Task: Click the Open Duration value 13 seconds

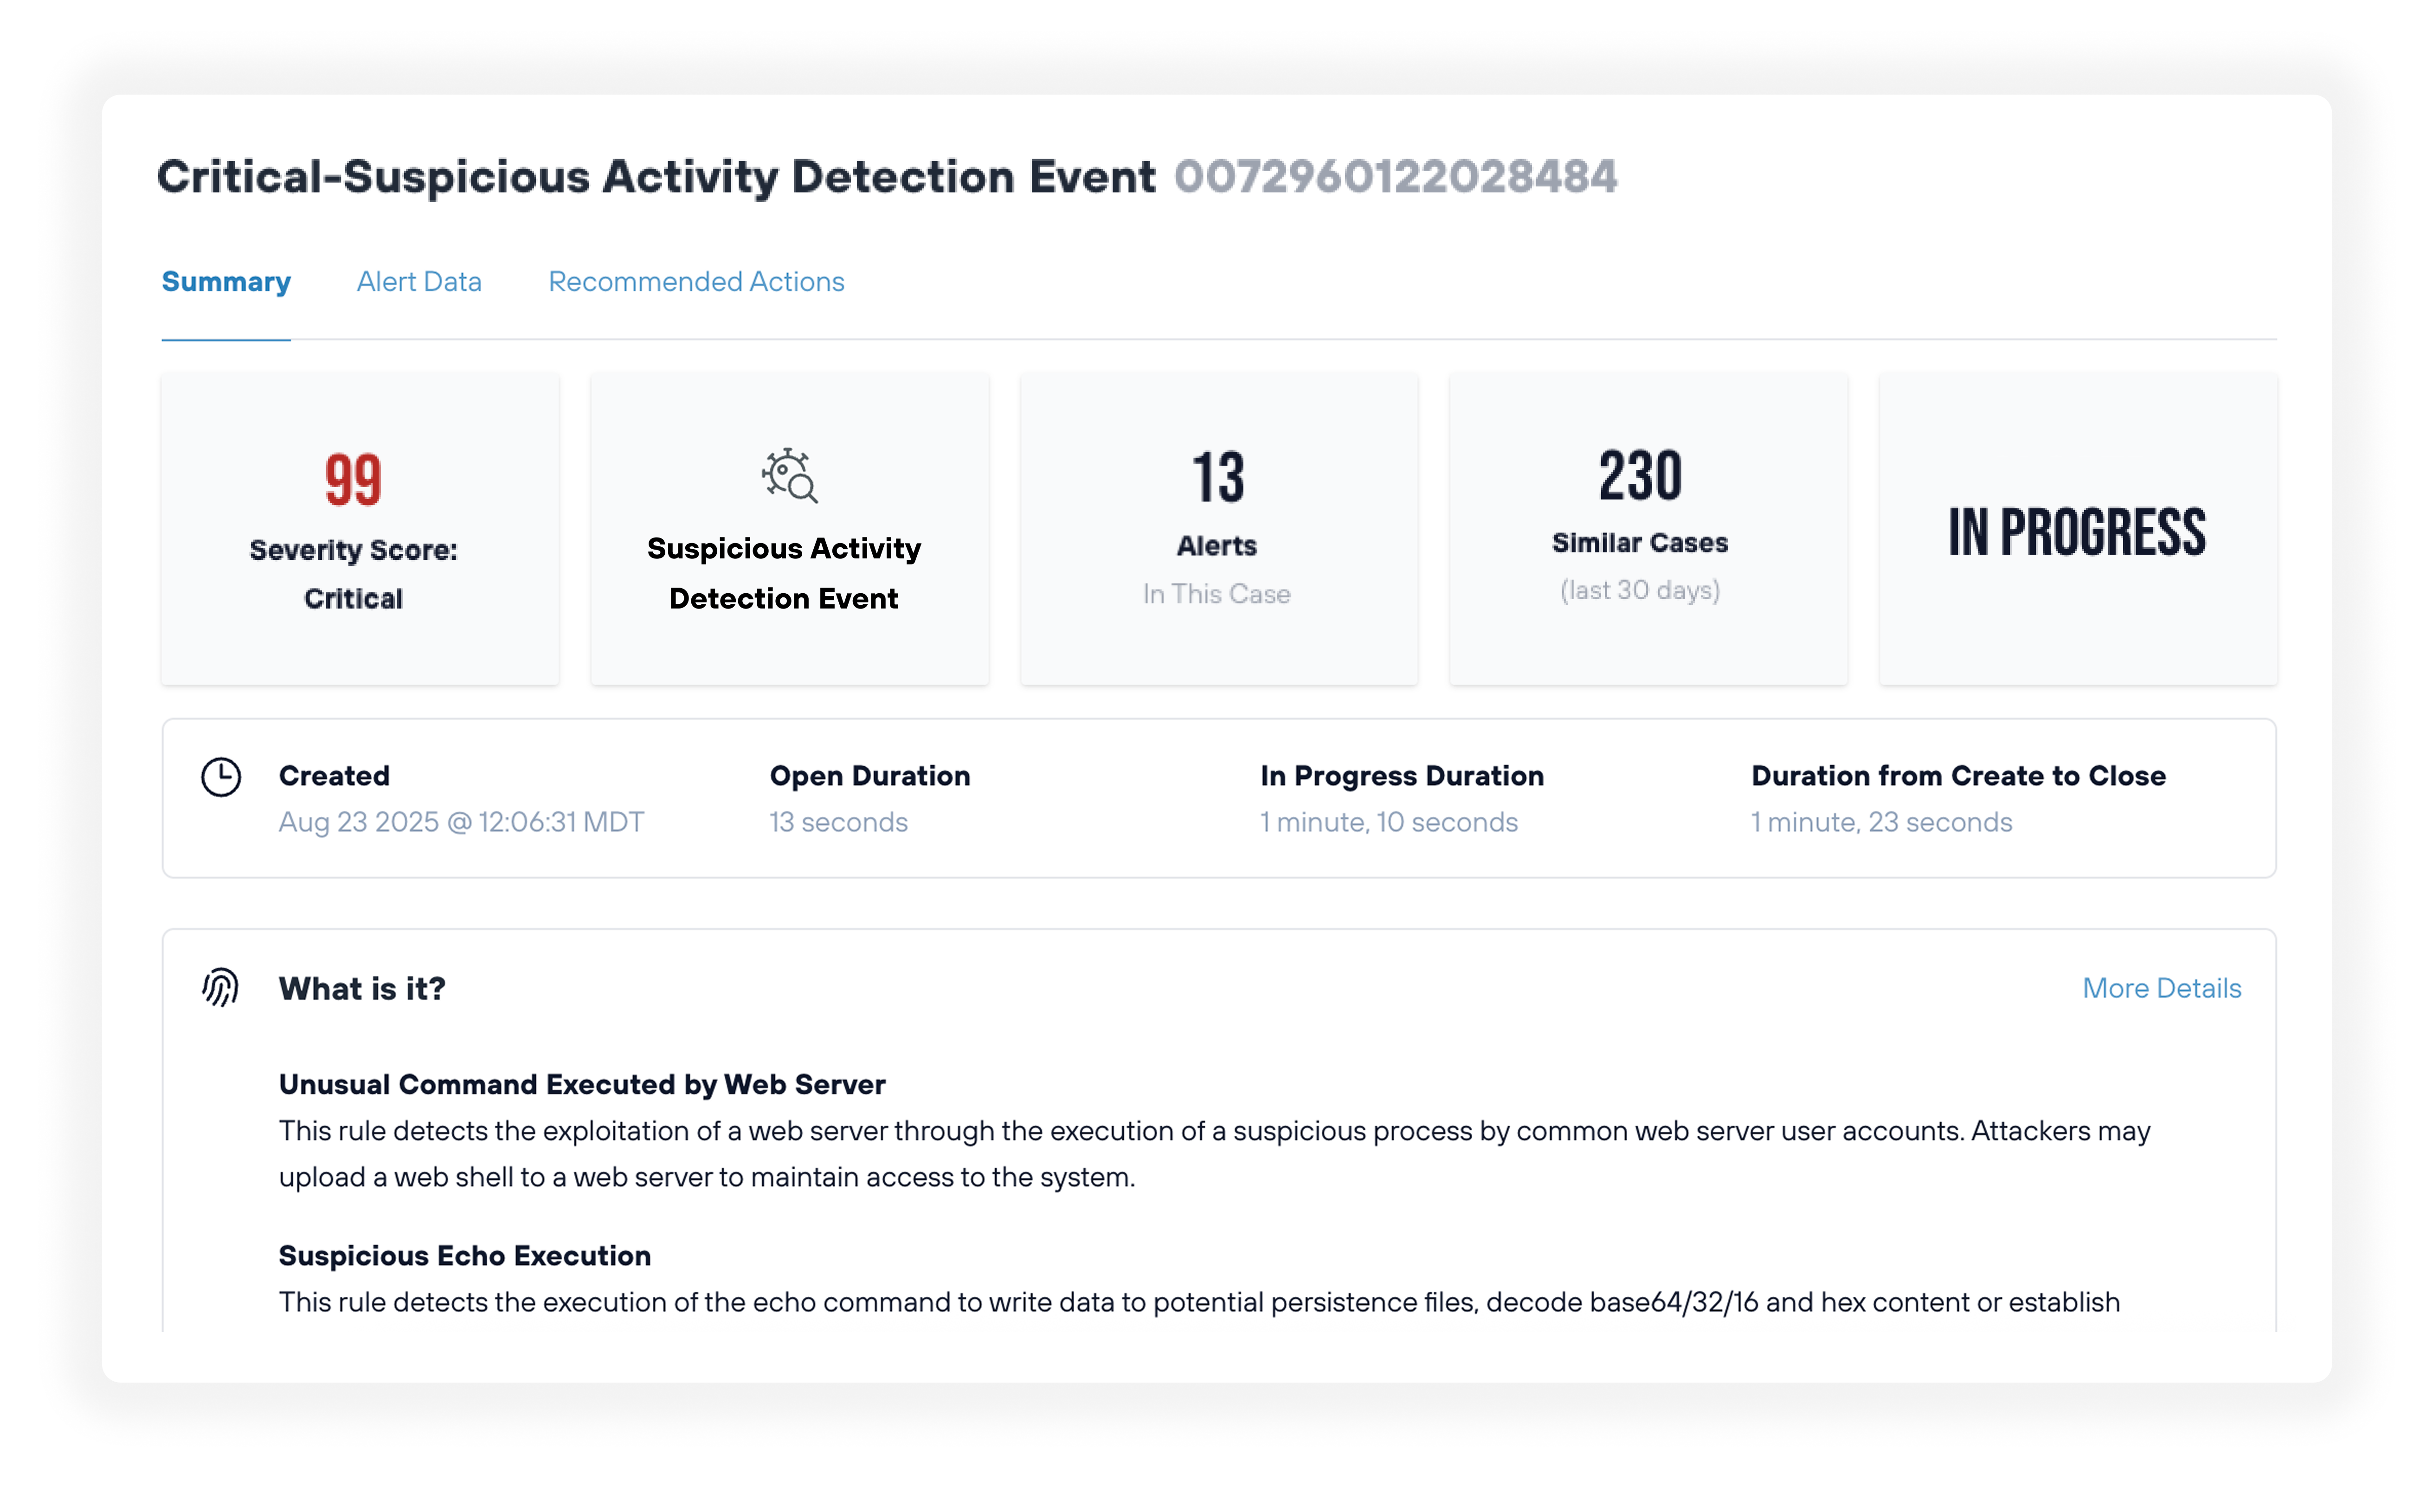Action: click(838, 822)
